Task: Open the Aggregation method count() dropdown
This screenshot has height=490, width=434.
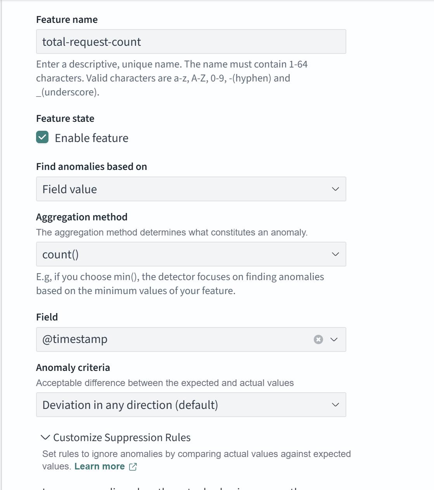Action: pyautogui.click(x=186, y=254)
